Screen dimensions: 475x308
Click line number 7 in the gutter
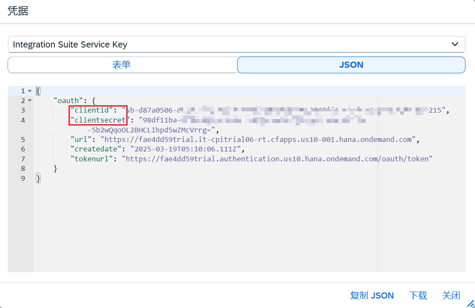pos(23,159)
